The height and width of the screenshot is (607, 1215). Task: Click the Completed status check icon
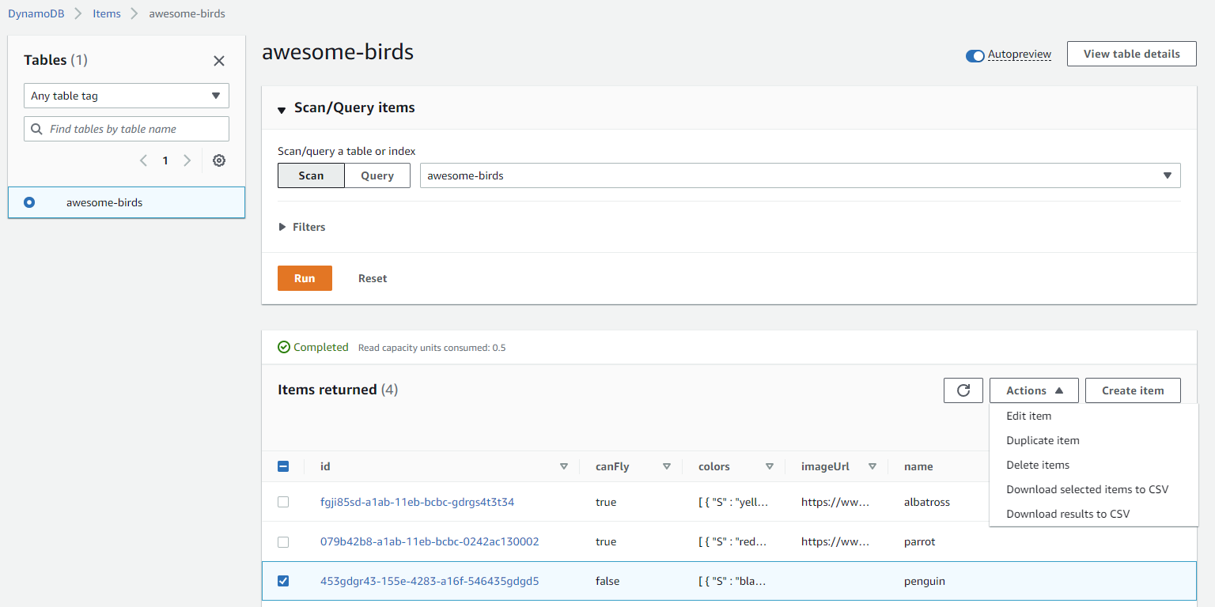pos(284,347)
